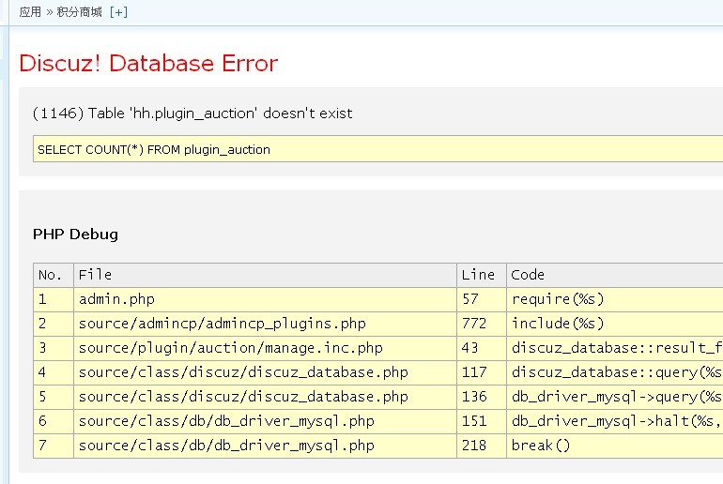Open the 积分商城 breadcrumb item
The image size is (723, 484).
79,12
